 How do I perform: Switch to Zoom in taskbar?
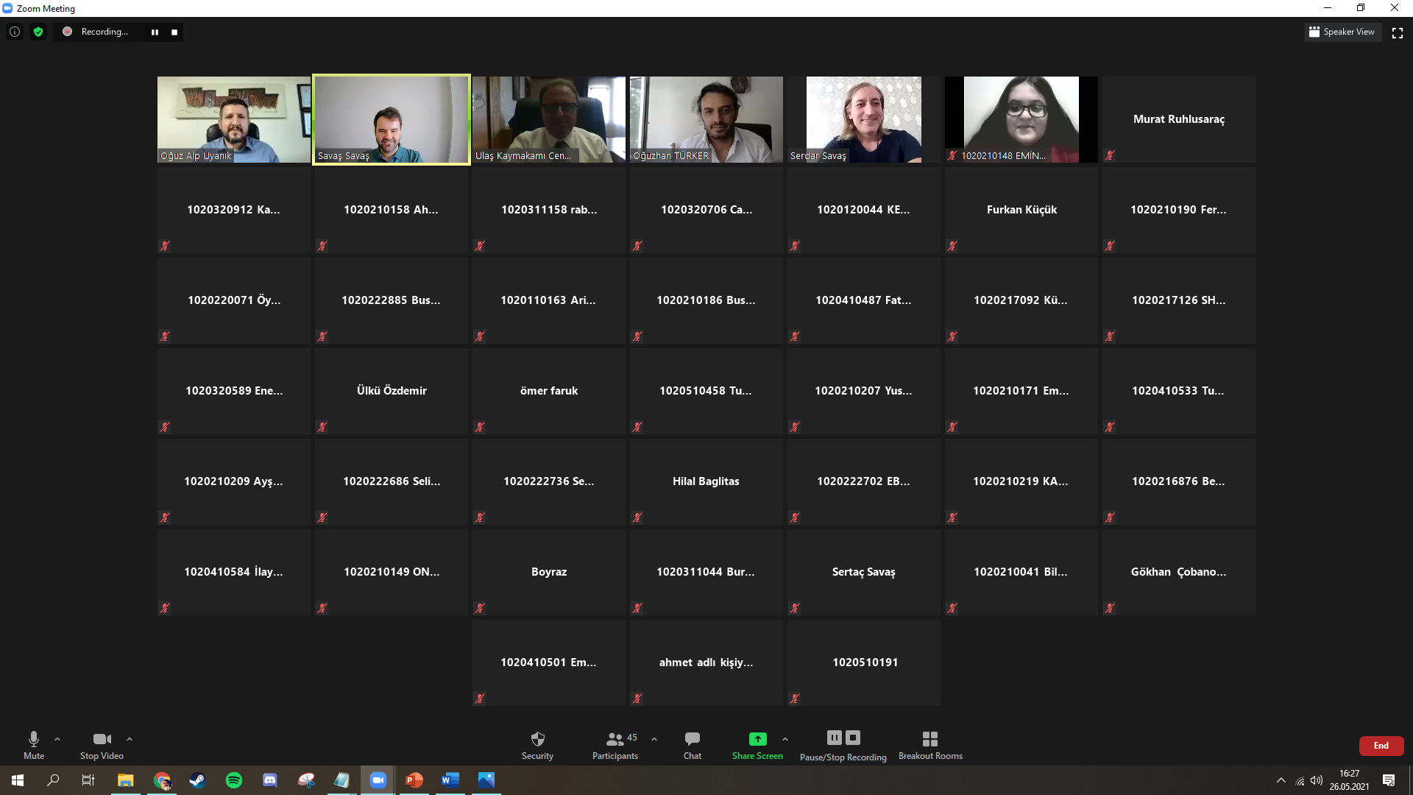(x=378, y=780)
